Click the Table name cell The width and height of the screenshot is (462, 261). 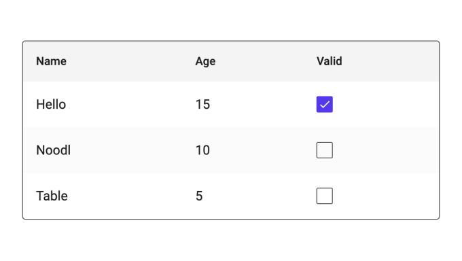[52, 196]
